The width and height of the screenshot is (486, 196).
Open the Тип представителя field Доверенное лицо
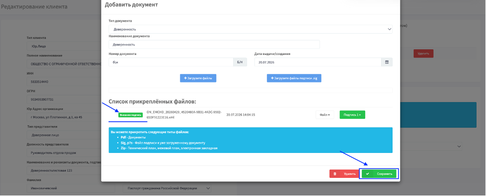64,135
